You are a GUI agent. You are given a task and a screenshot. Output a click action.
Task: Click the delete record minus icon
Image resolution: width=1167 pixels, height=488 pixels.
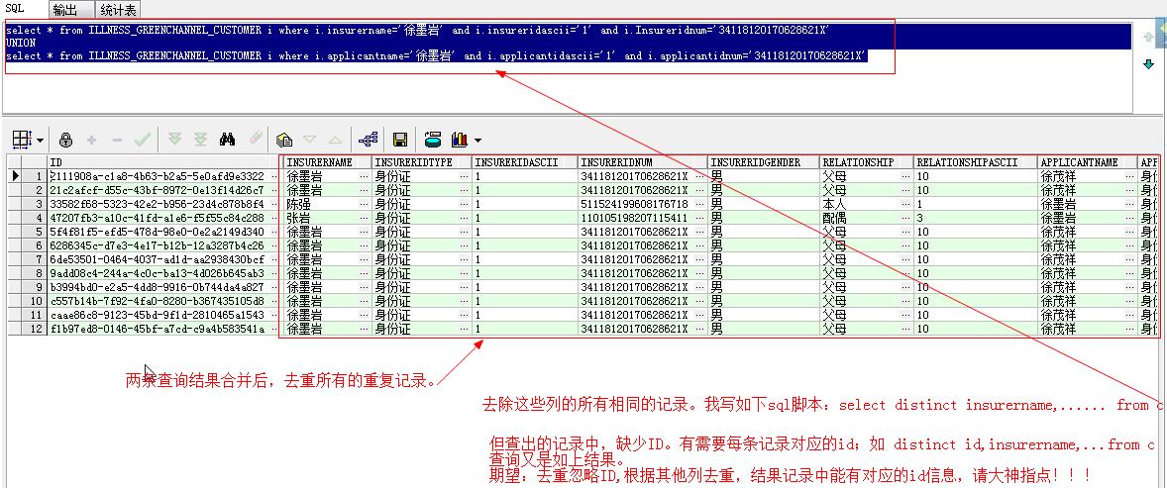(x=117, y=140)
